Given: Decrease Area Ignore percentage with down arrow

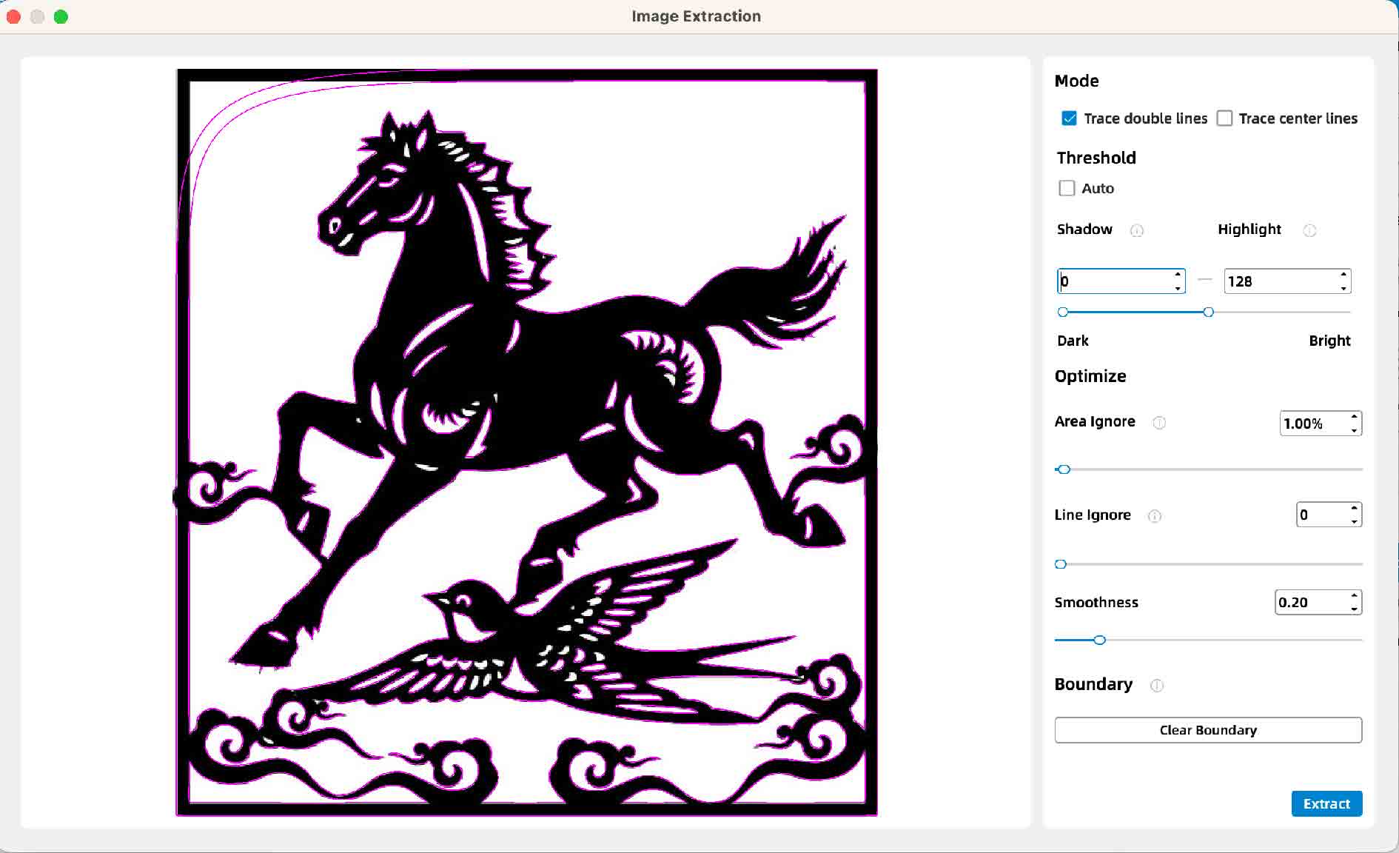Looking at the screenshot, I should pos(1354,430).
